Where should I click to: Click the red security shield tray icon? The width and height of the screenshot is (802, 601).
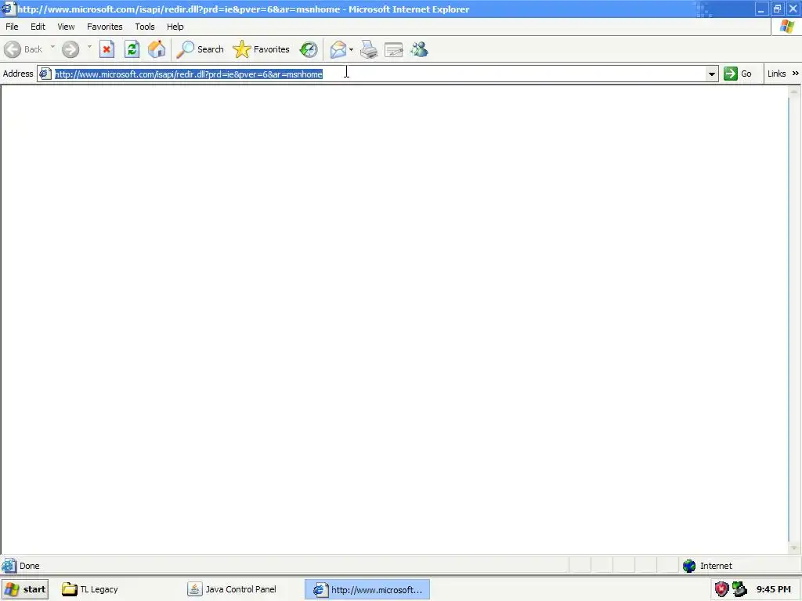tap(721, 589)
